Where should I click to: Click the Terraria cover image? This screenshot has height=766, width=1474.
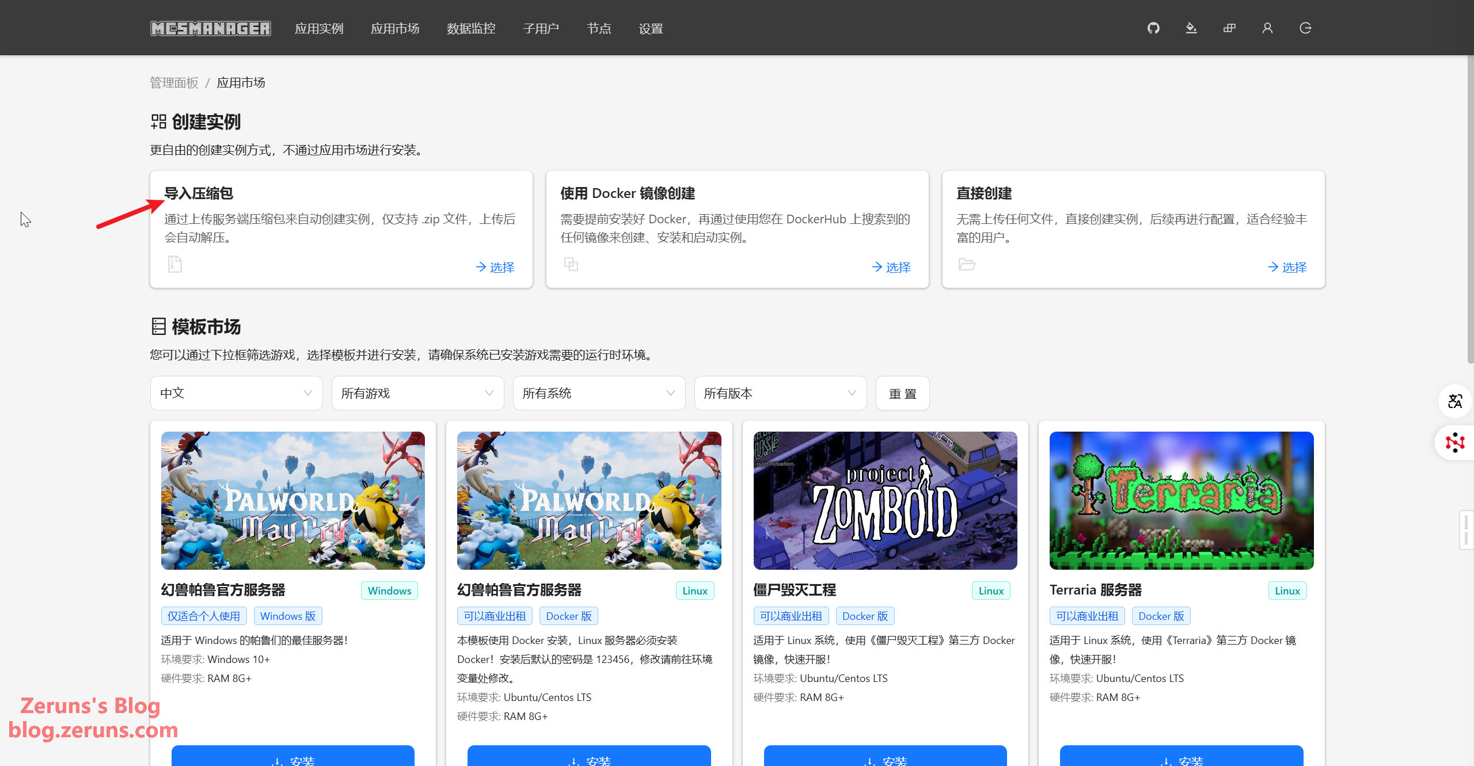[1182, 501]
